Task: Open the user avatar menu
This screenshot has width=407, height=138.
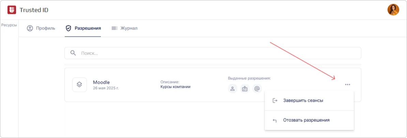Action: pos(393,10)
